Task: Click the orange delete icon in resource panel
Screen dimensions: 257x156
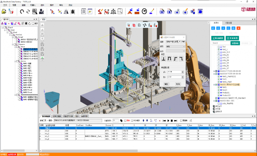Action: (x=239, y=28)
